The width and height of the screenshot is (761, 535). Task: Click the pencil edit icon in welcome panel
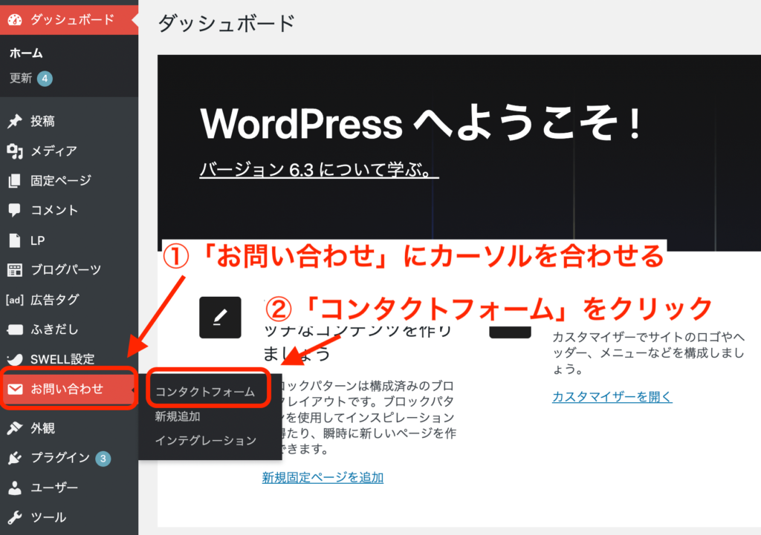(220, 318)
